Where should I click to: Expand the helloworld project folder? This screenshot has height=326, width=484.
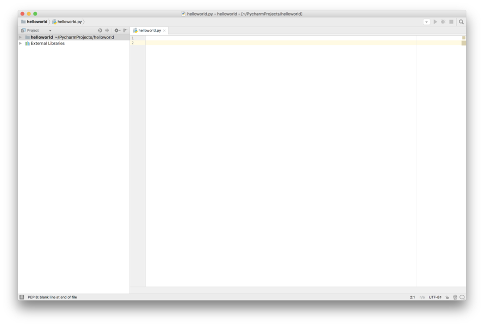tap(21, 38)
